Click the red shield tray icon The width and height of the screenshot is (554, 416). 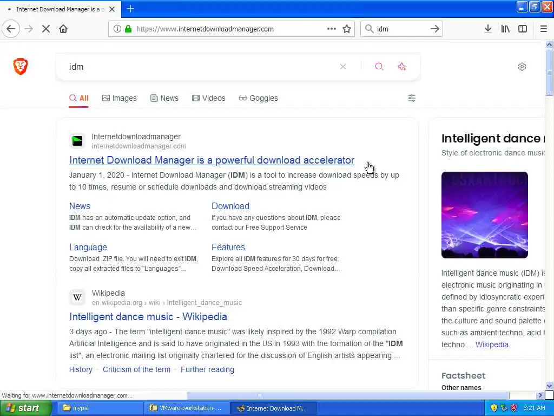coord(514,408)
